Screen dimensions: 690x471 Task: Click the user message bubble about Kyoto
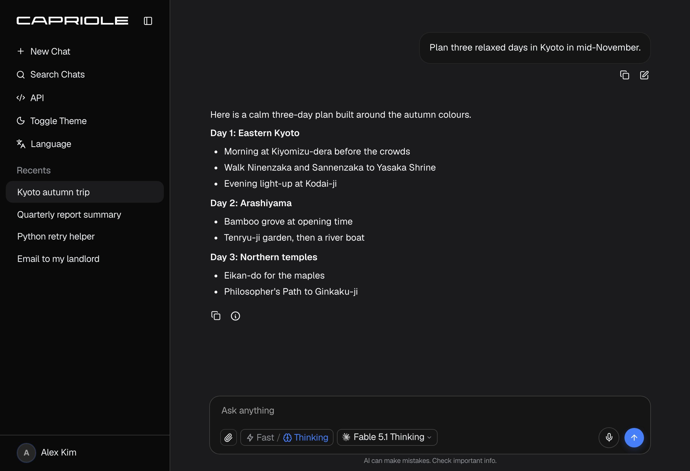(535, 48)
